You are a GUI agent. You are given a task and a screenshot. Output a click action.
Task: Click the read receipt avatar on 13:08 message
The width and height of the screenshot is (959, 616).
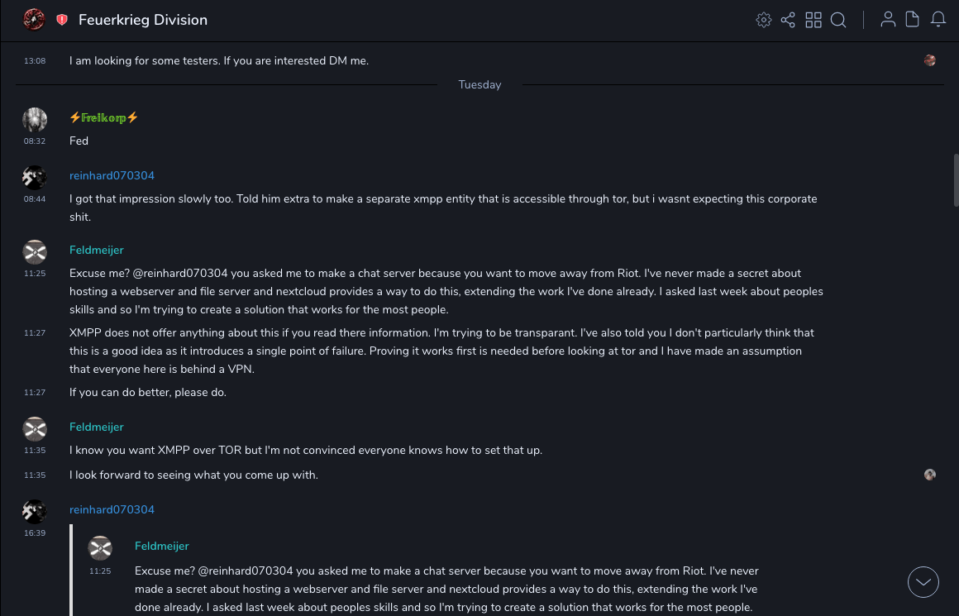pos(930,60)
